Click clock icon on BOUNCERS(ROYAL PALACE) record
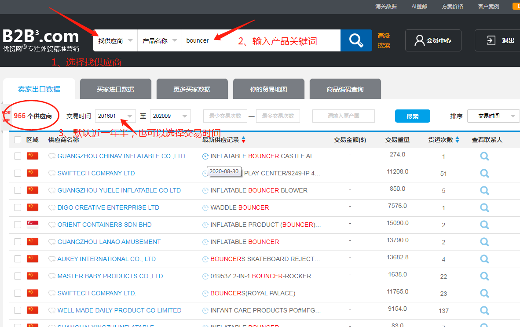The image size is (520, 327). click(205, 293)
